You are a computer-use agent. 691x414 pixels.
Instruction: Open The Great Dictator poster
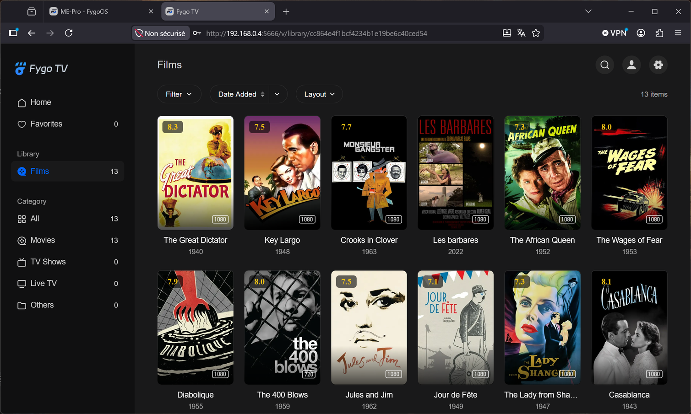point(196,173)
